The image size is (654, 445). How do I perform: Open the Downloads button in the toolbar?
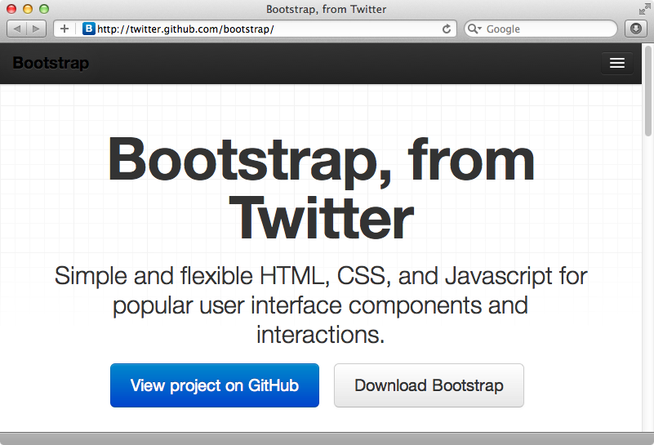coord(636,29)
